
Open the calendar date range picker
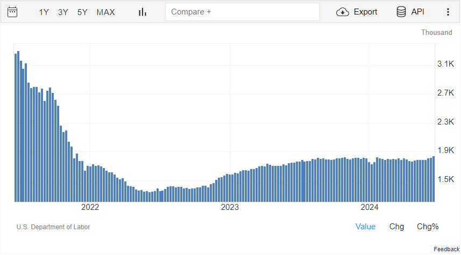[12, 12]
